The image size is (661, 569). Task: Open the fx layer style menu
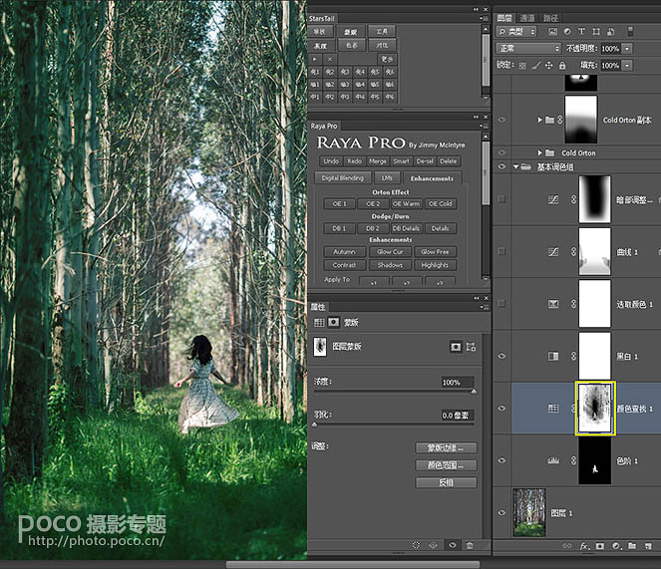pyautogui.click(x=584, y=546)
